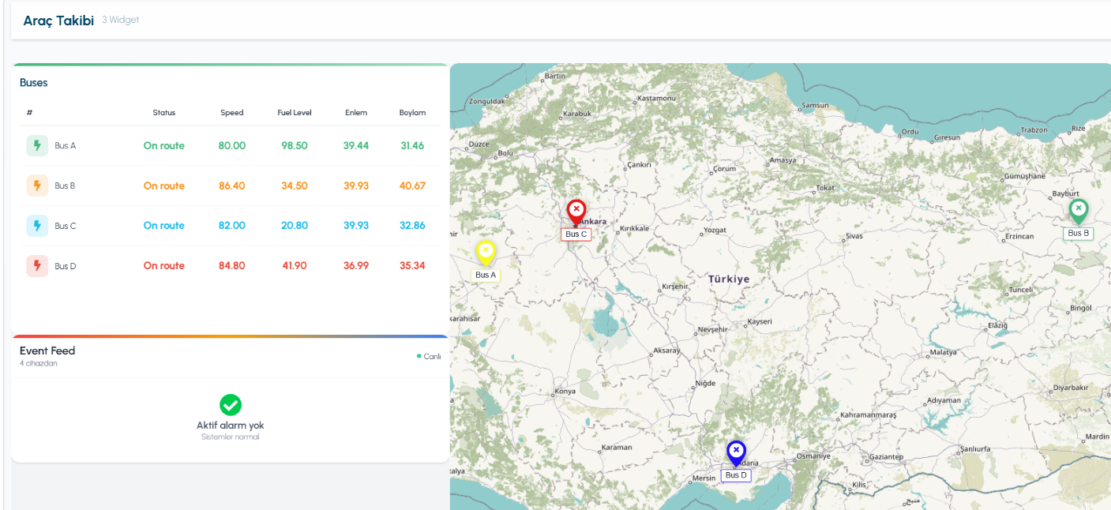Click fuel level value 41.90
Image resolution: width=1111 pixels, height=510 pixels.
(295, 266)
